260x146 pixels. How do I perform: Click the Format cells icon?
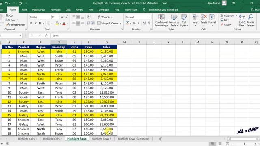[x=212, y=17]
